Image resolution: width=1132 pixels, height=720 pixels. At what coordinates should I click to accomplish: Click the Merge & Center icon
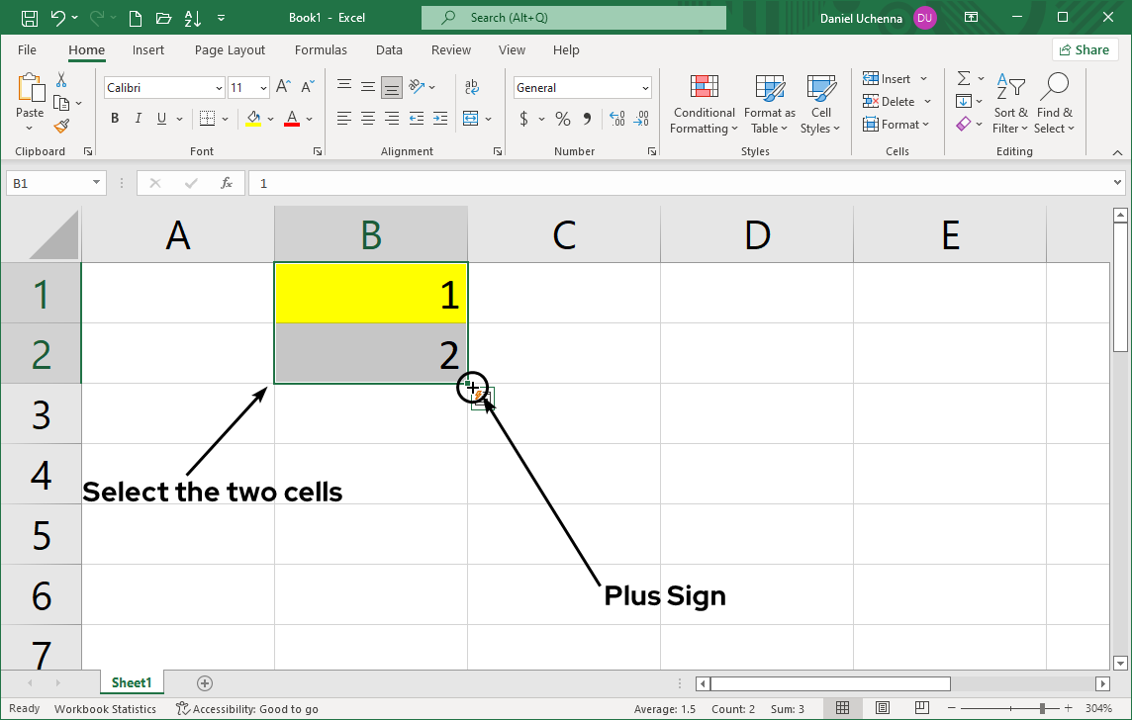click(x=470, y=119)
